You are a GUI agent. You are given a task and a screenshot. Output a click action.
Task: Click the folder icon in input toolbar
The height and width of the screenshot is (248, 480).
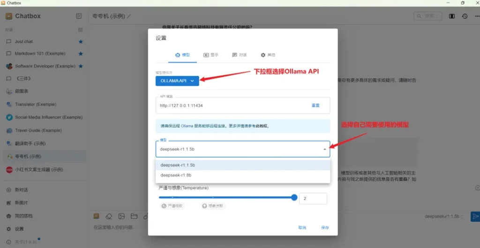[x=134, y=216]
